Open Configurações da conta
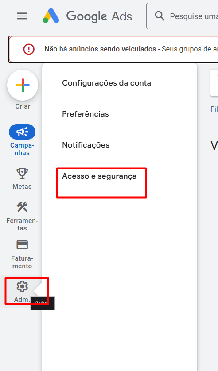 (106, 83)
